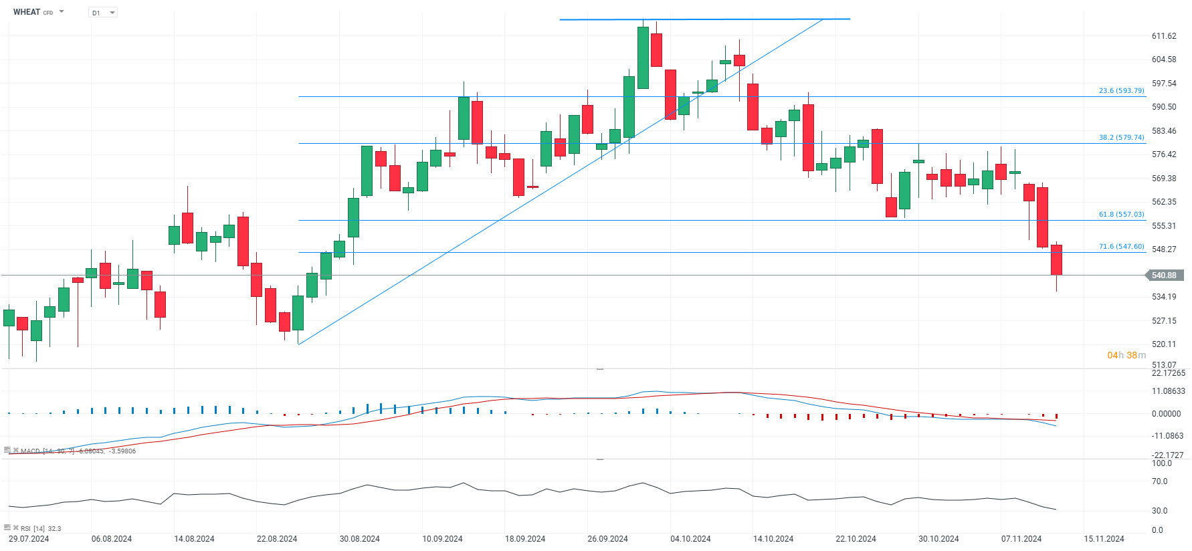This screenshot has height=551, width=1192.
Task: Remove the MACD indicator with X icon
Action: point(16,451)
